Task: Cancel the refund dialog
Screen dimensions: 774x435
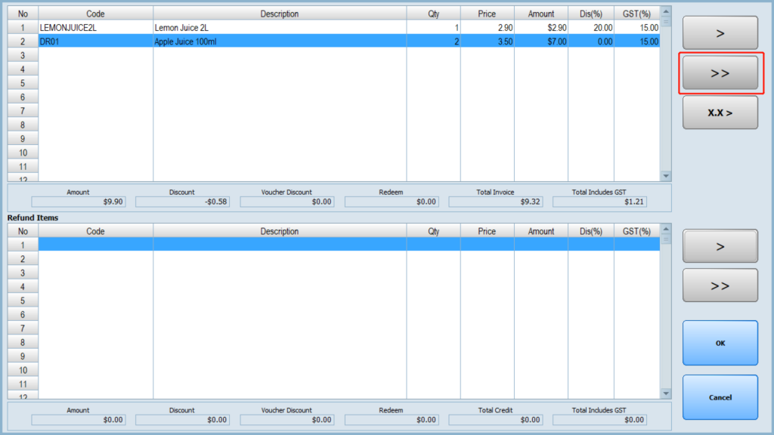Action: tap(720, 397)
